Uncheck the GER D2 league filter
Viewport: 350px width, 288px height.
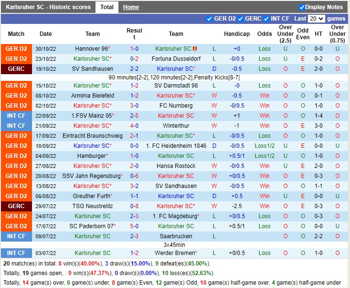[x=209, y=19]
